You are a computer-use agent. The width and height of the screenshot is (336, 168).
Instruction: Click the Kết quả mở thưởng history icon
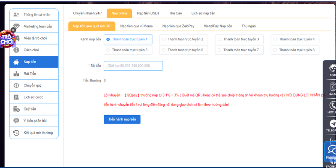point(16,133)
